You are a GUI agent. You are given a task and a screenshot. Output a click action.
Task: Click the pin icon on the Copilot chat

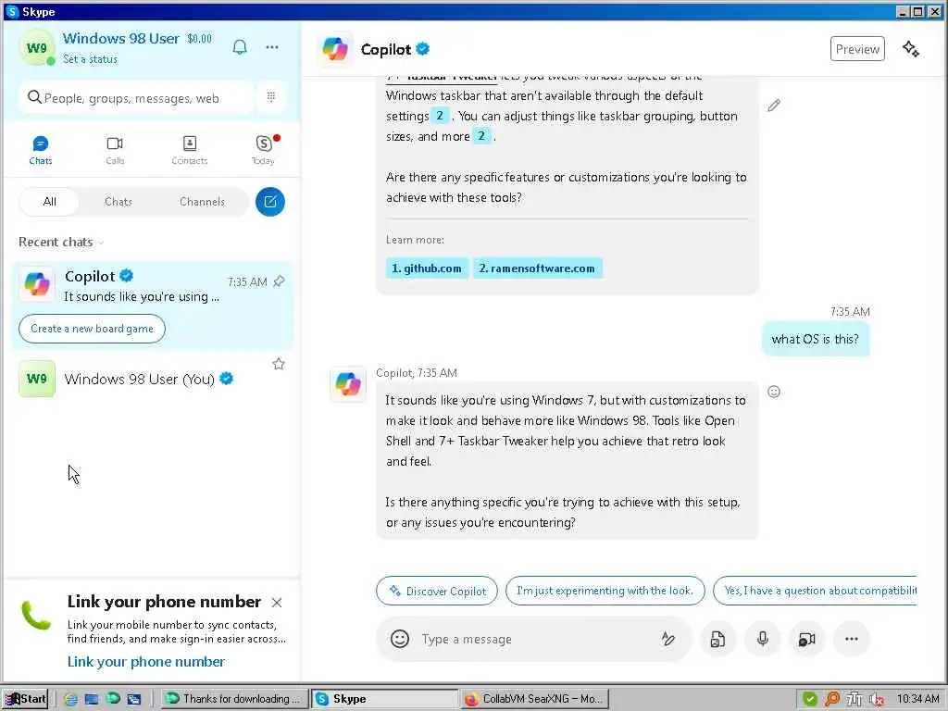279,281
